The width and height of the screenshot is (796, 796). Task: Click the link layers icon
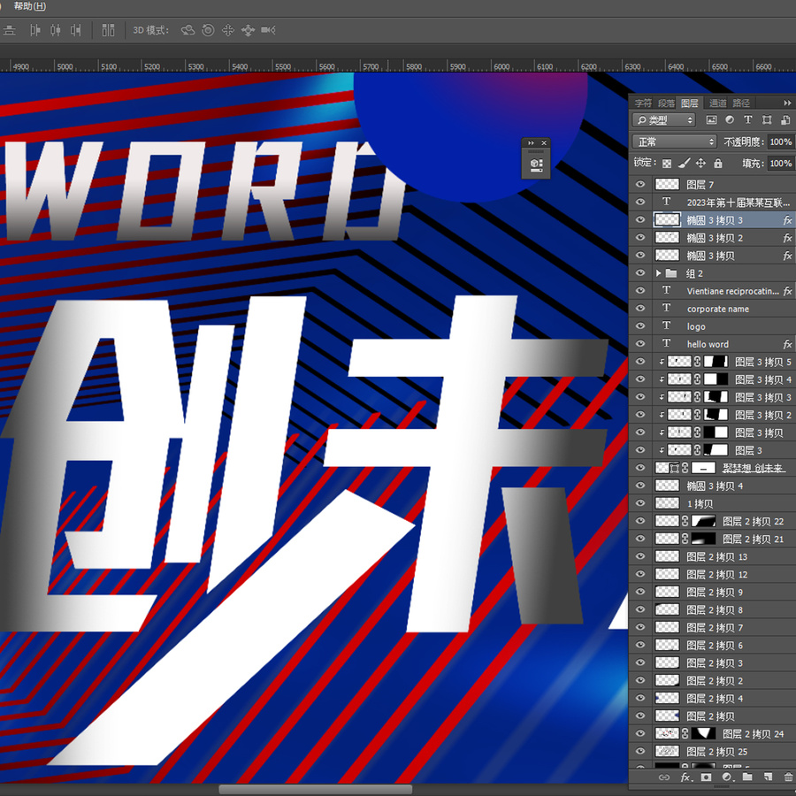[x=664, y=777]
